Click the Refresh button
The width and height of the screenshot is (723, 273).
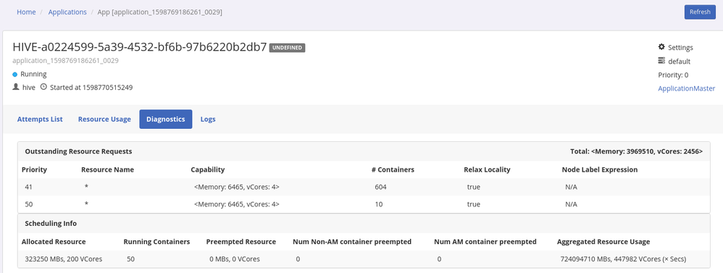click(700, 12)
